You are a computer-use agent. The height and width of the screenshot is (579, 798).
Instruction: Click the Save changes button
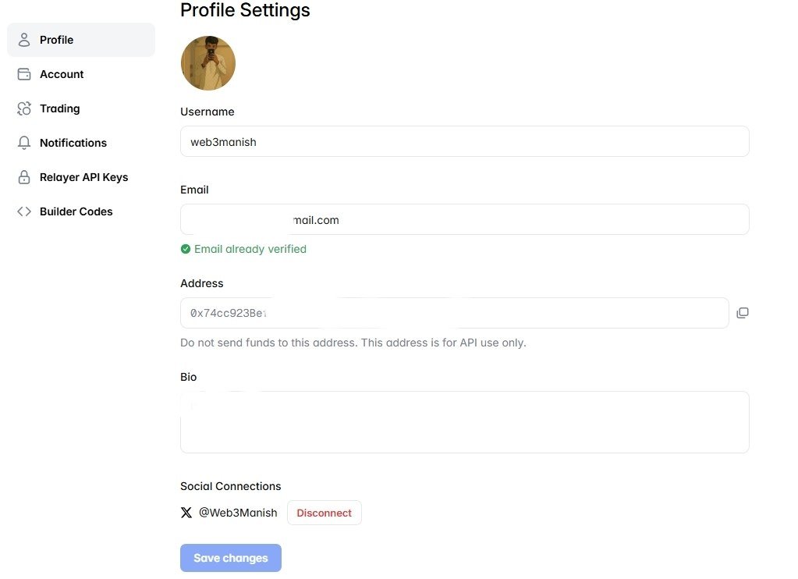click(231, 558)
